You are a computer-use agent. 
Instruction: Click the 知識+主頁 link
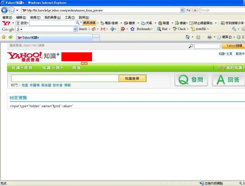pos(225,54)
